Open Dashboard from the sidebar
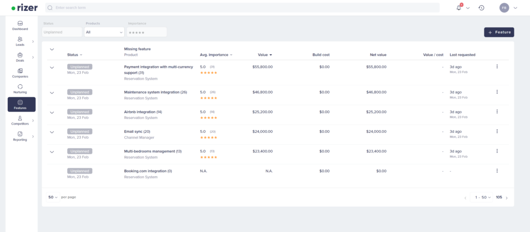 pos(20,26)
